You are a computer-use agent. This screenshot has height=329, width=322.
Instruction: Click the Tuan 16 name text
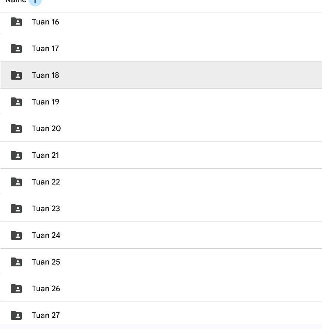point(45,22)
